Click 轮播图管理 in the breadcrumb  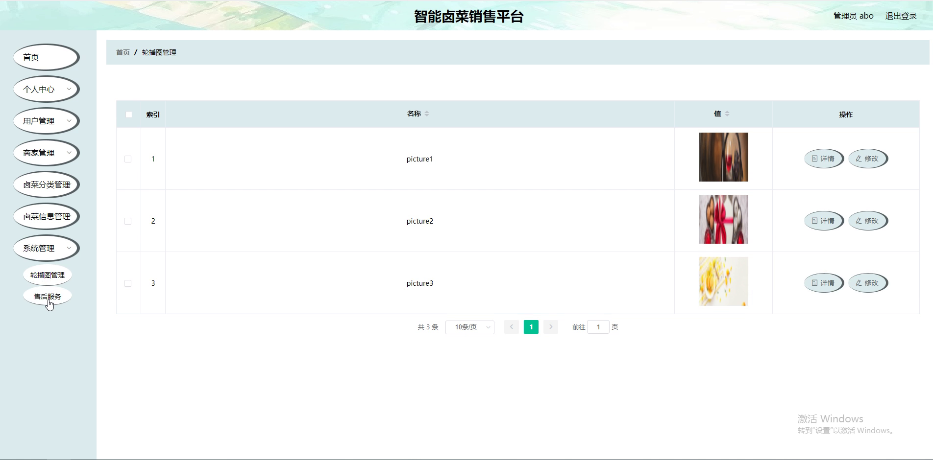coord(159,52)
